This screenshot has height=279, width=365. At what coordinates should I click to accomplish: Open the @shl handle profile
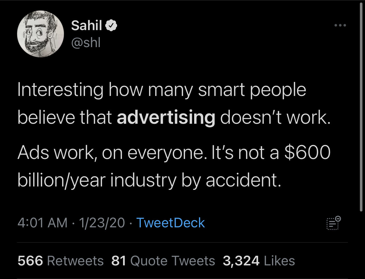point(86,43)
